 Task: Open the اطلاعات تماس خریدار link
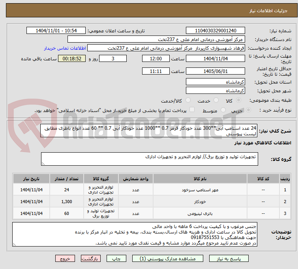(65, 48)
